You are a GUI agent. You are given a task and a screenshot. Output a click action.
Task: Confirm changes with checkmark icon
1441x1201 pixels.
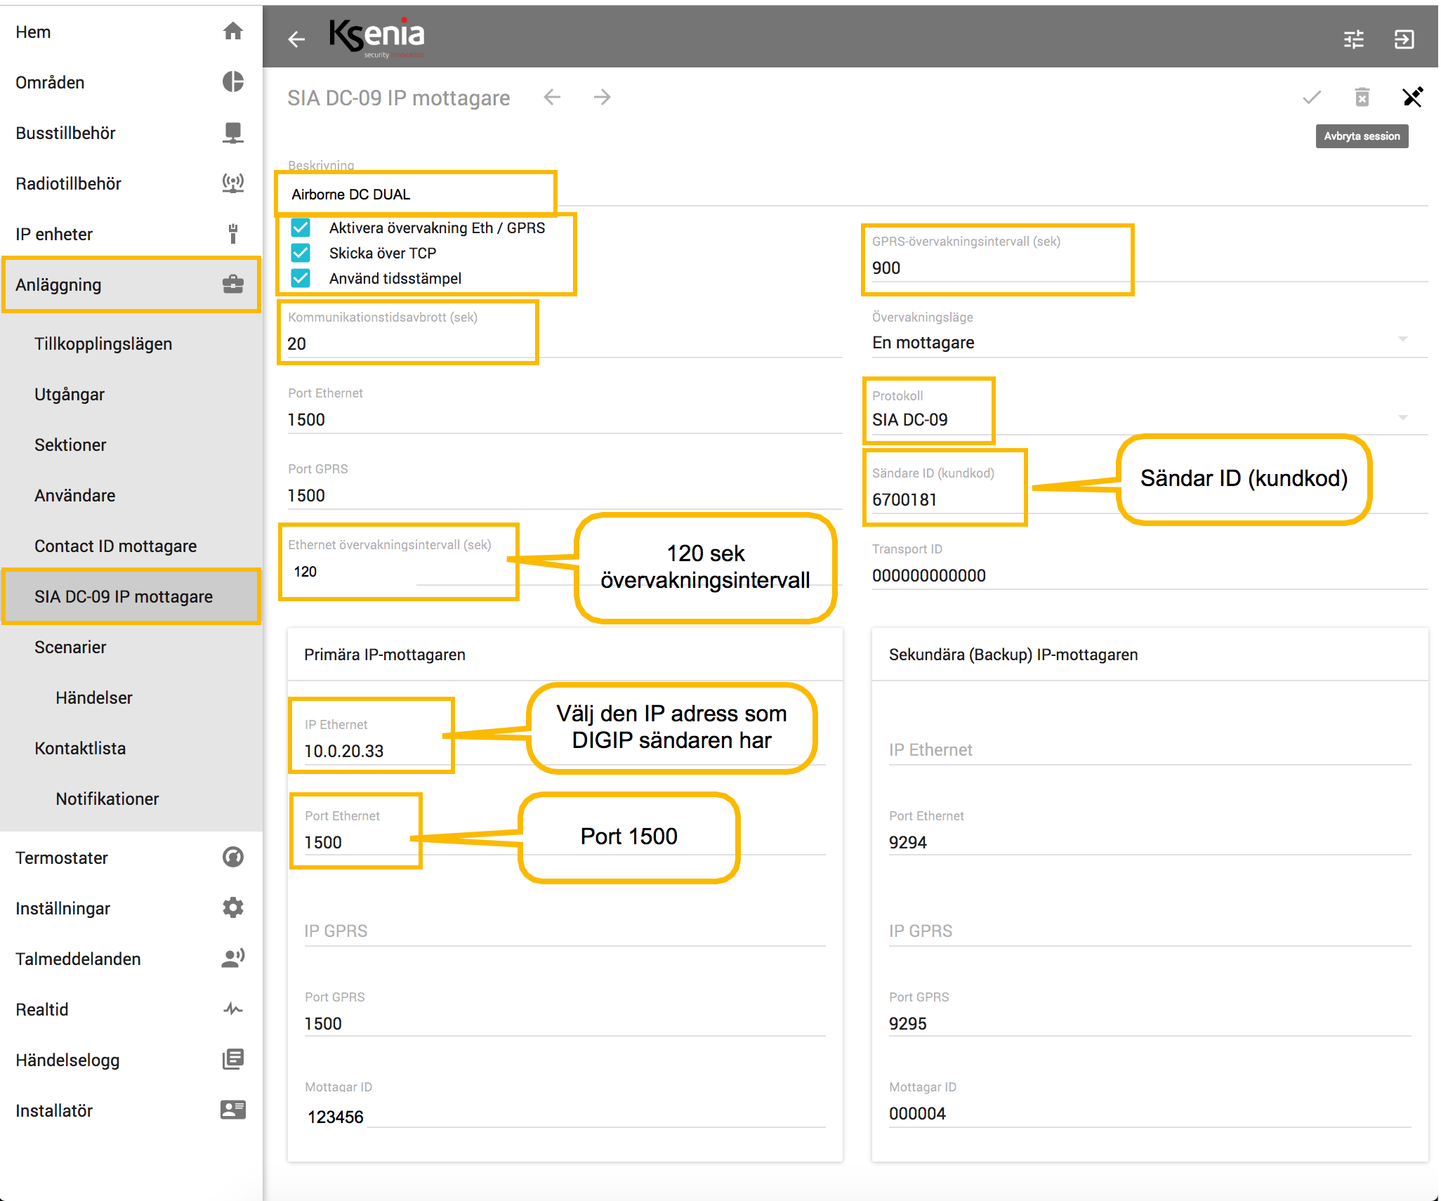(1312, 98)
